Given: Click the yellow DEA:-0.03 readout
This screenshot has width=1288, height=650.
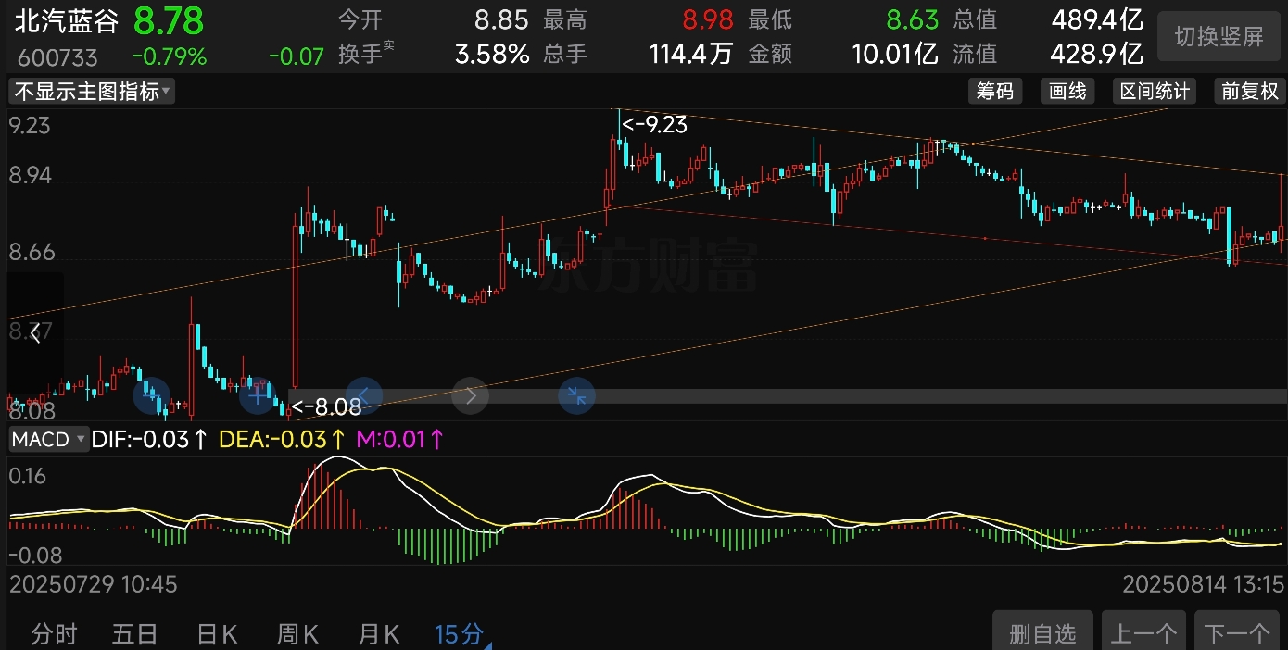Looking at the screenshot, I should pos(283,439).
